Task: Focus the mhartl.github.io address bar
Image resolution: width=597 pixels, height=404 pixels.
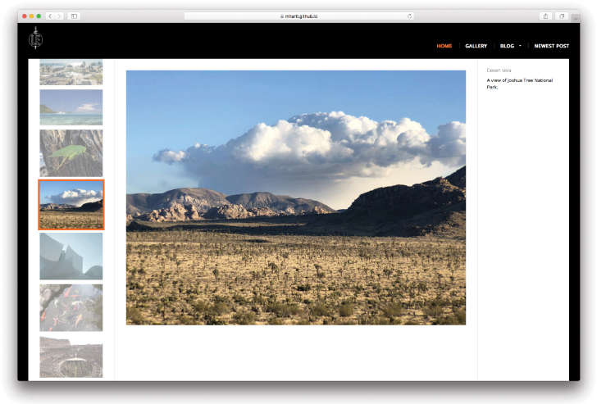Action: click(x=298, y=16)
